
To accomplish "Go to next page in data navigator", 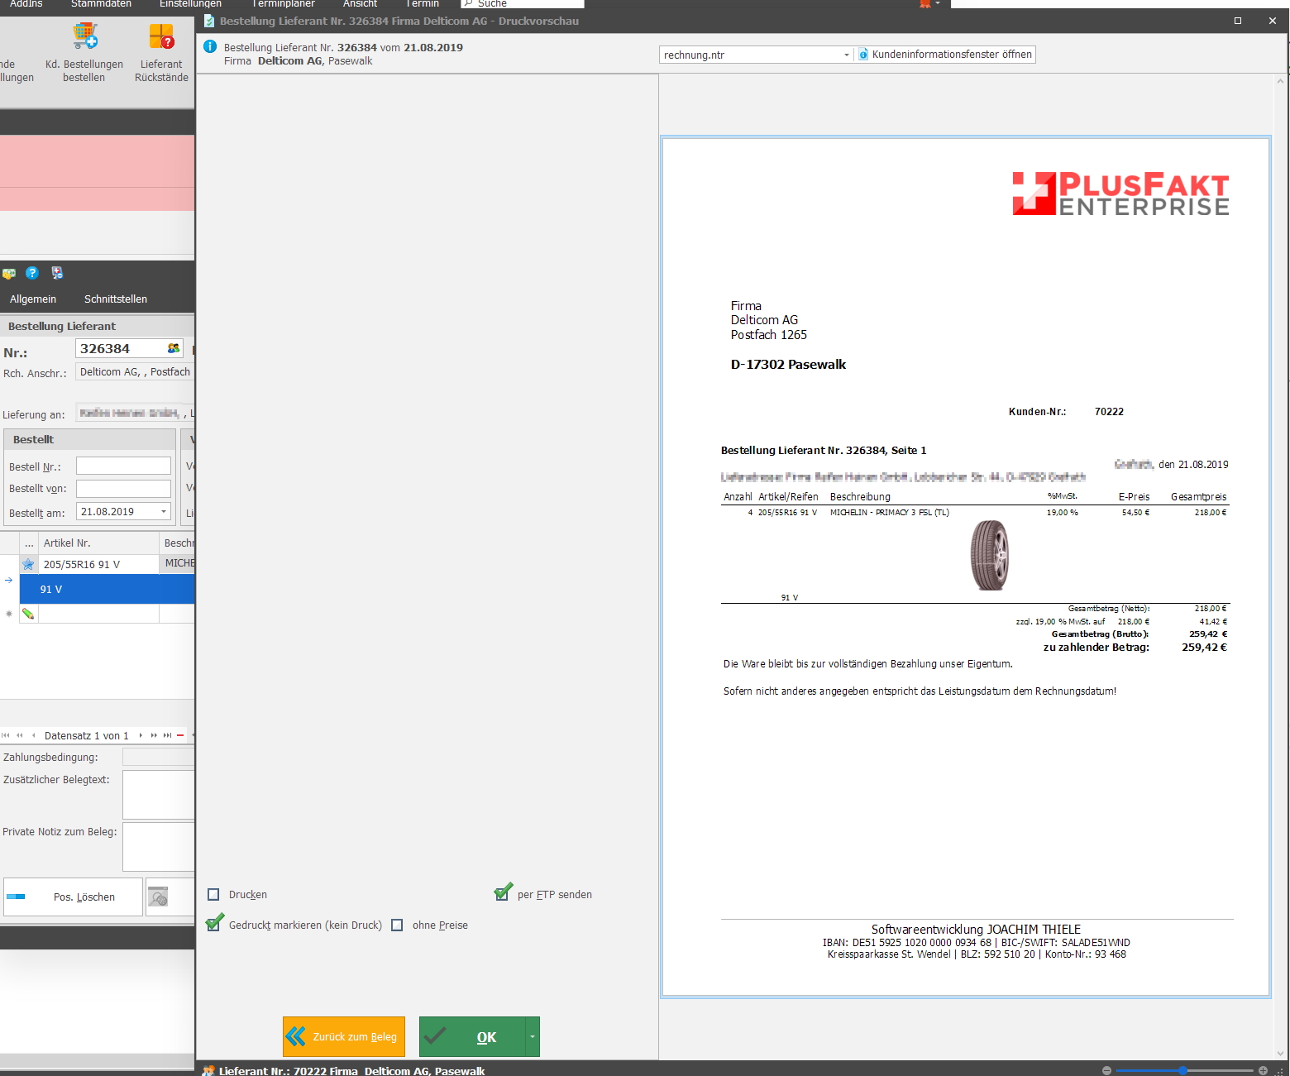I will (154, 735).
